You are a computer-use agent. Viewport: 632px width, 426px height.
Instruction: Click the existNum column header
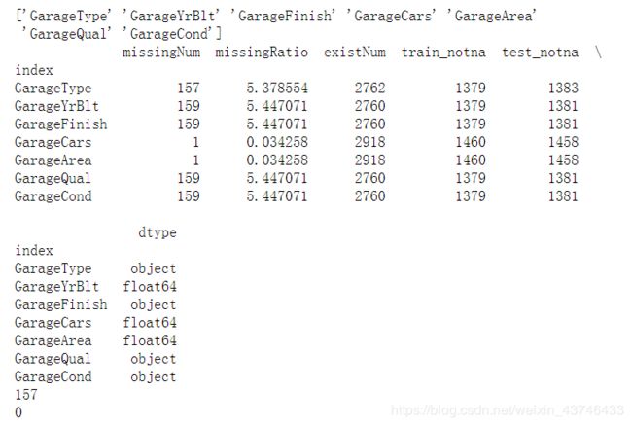[x=355, y=53]
